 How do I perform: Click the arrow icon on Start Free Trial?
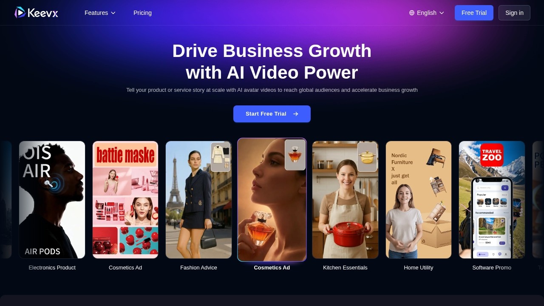tap(296, 114)
